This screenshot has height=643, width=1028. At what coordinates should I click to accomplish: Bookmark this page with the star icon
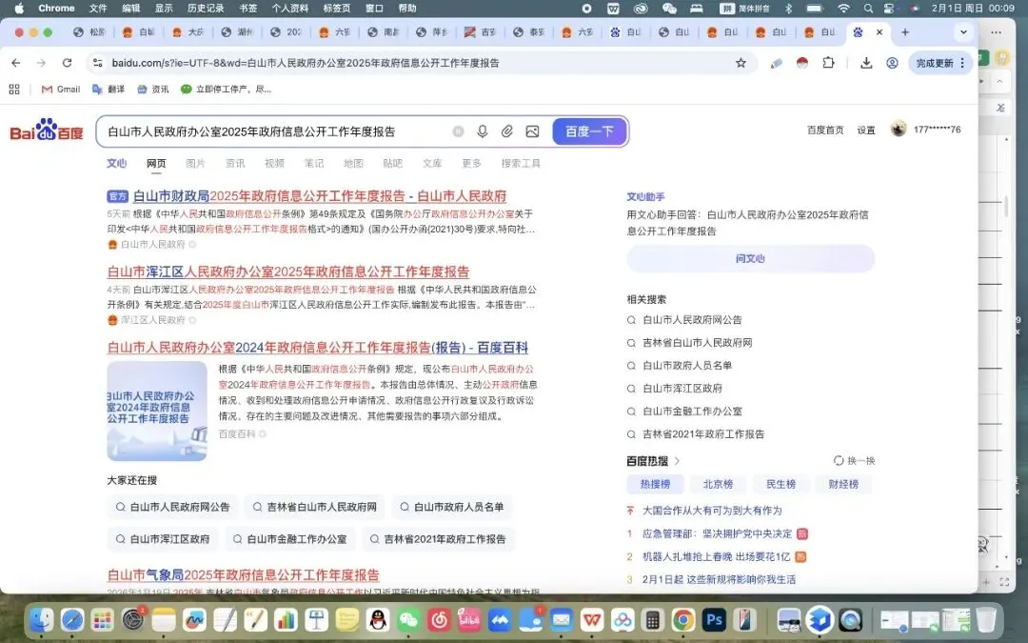[x=741, y=63]
